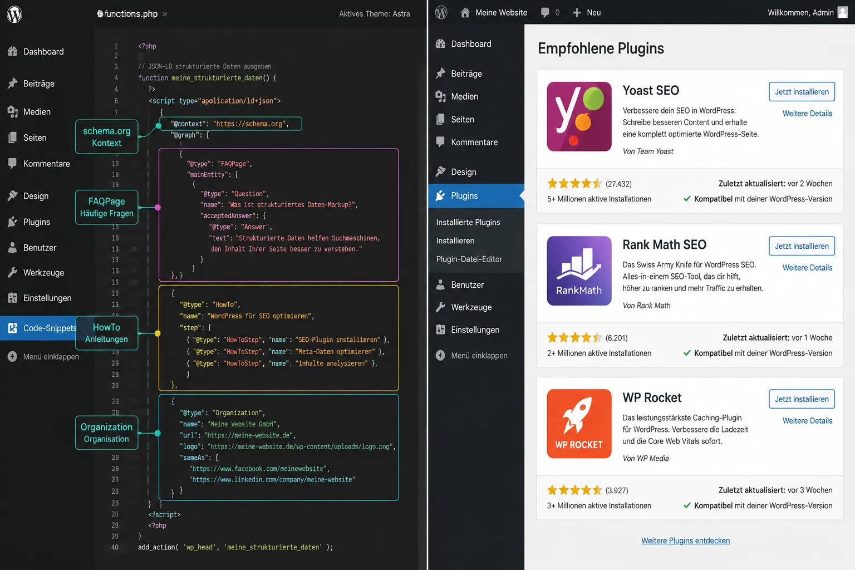The image size is (855, 570).
Task: Click the add_action wp_head code line
Action: [x=235, y=547]
